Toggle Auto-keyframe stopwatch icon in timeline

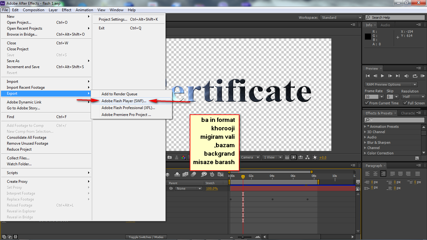(212, 174)
